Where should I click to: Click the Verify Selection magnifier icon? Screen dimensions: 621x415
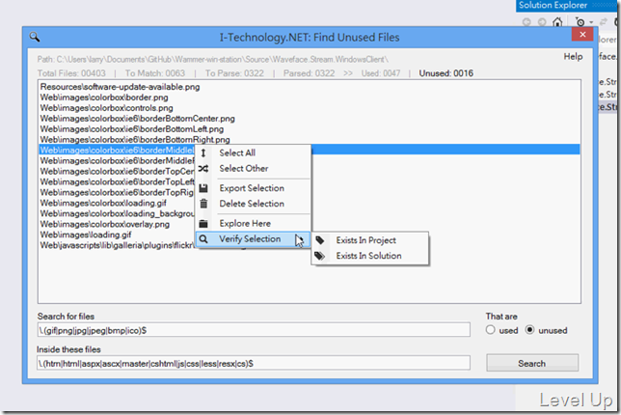pos(203,239)
